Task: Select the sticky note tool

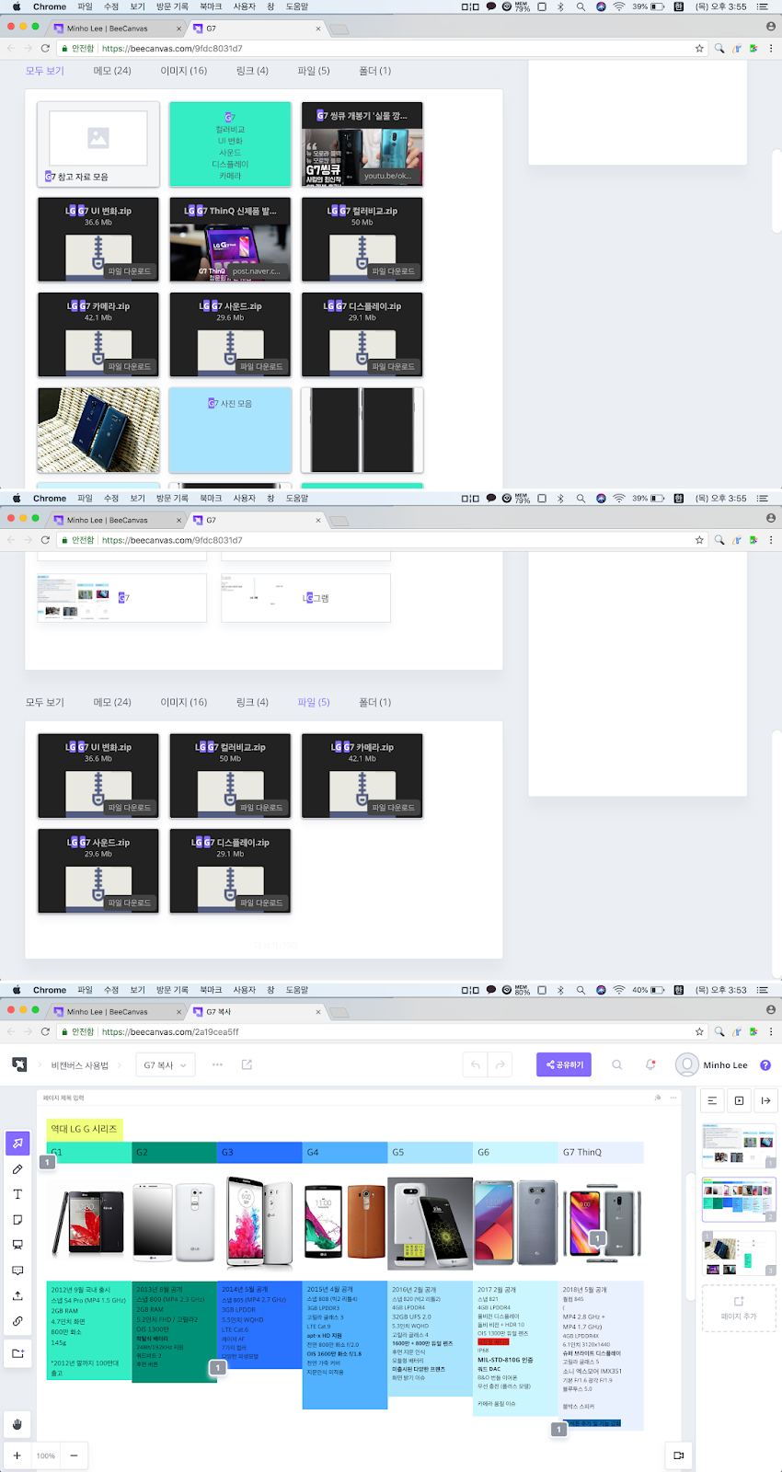Action: (17, 1220)
